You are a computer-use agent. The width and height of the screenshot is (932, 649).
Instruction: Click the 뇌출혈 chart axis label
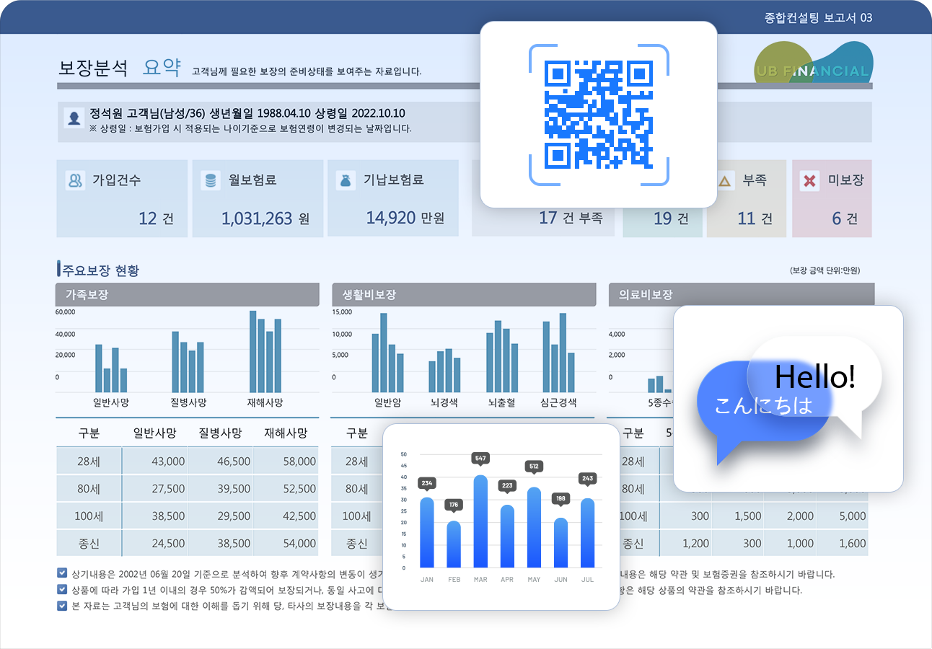502,403
